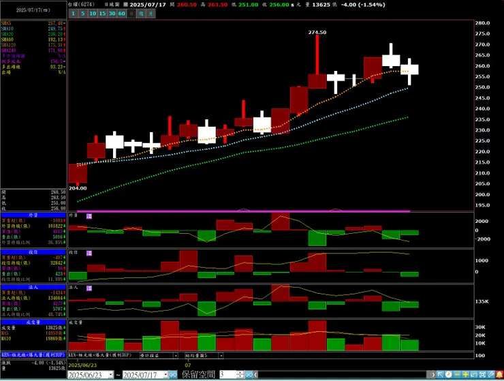This screenshot has height=381, width=504.
Task: Choose the 60-minute timeframe
Action: pyautogui.click(x=121, y=14)
